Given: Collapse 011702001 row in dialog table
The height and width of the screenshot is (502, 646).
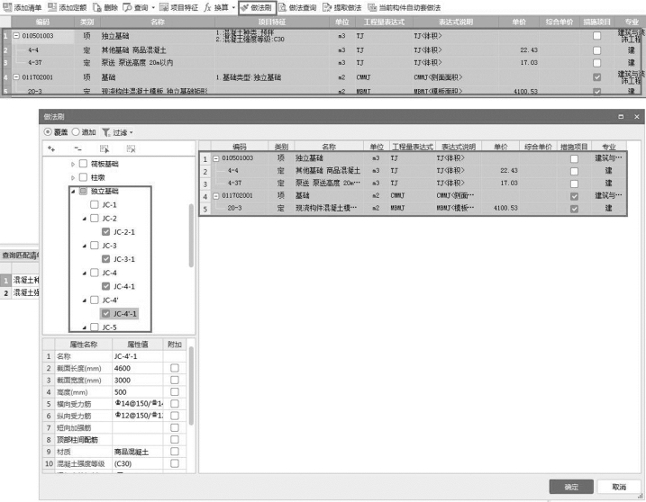Looking at the screenshot, I should point(216,195).
